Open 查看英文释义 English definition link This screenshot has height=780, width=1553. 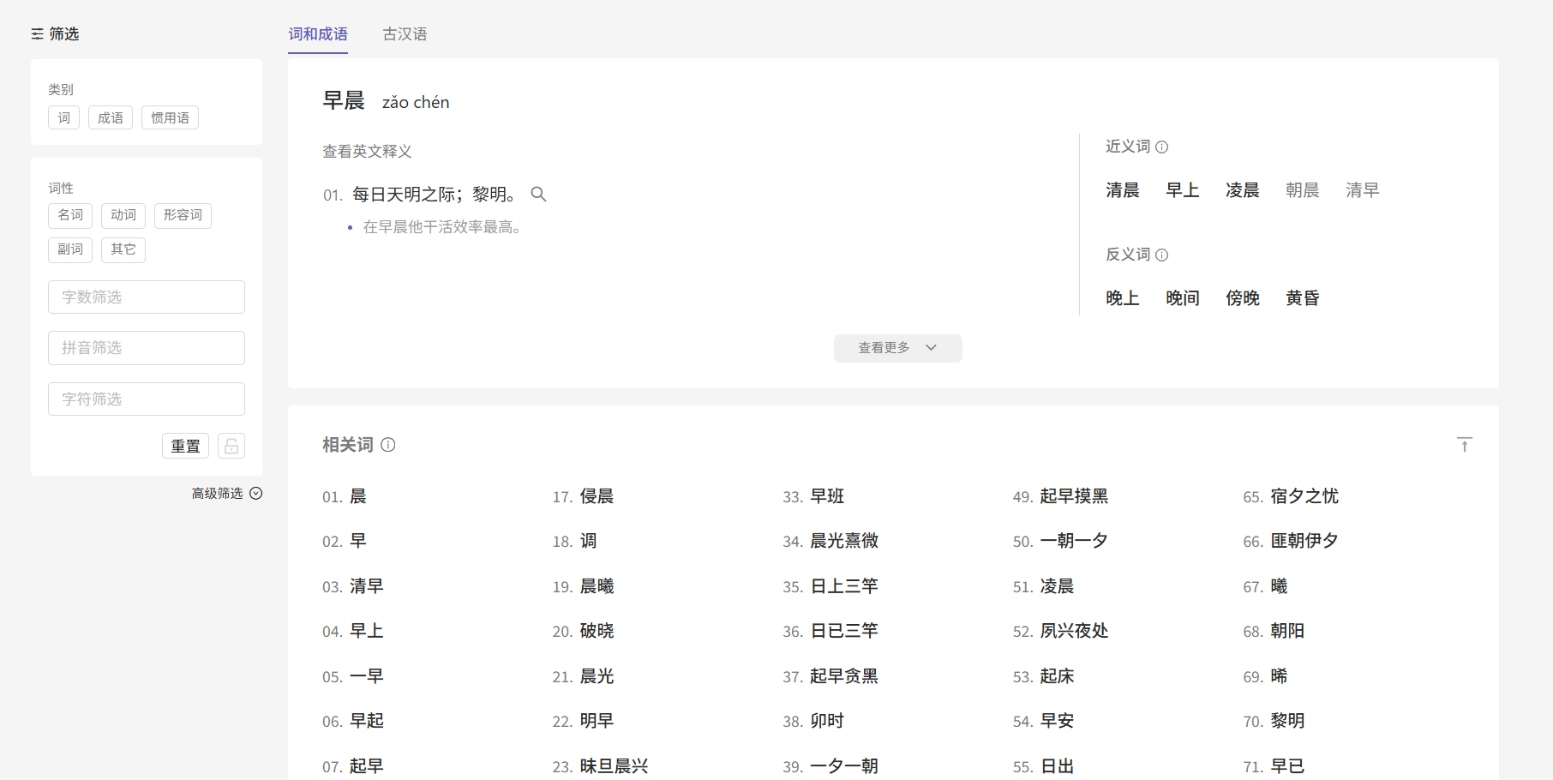367,152
